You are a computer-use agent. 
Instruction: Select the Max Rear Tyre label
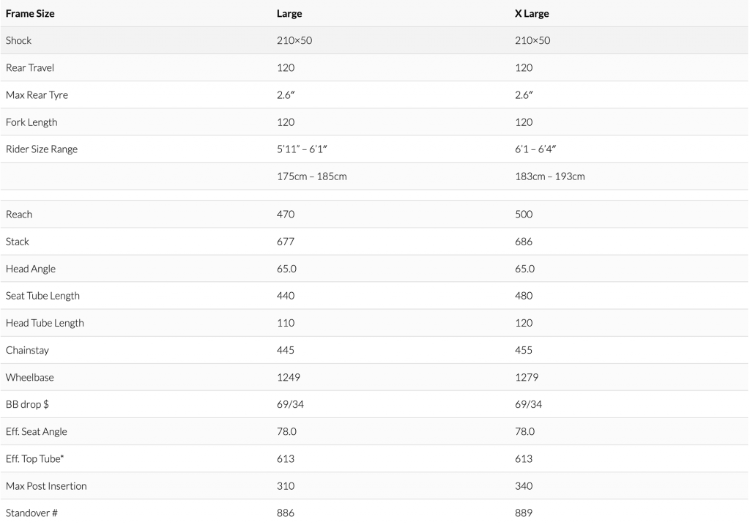coord(37,94)
